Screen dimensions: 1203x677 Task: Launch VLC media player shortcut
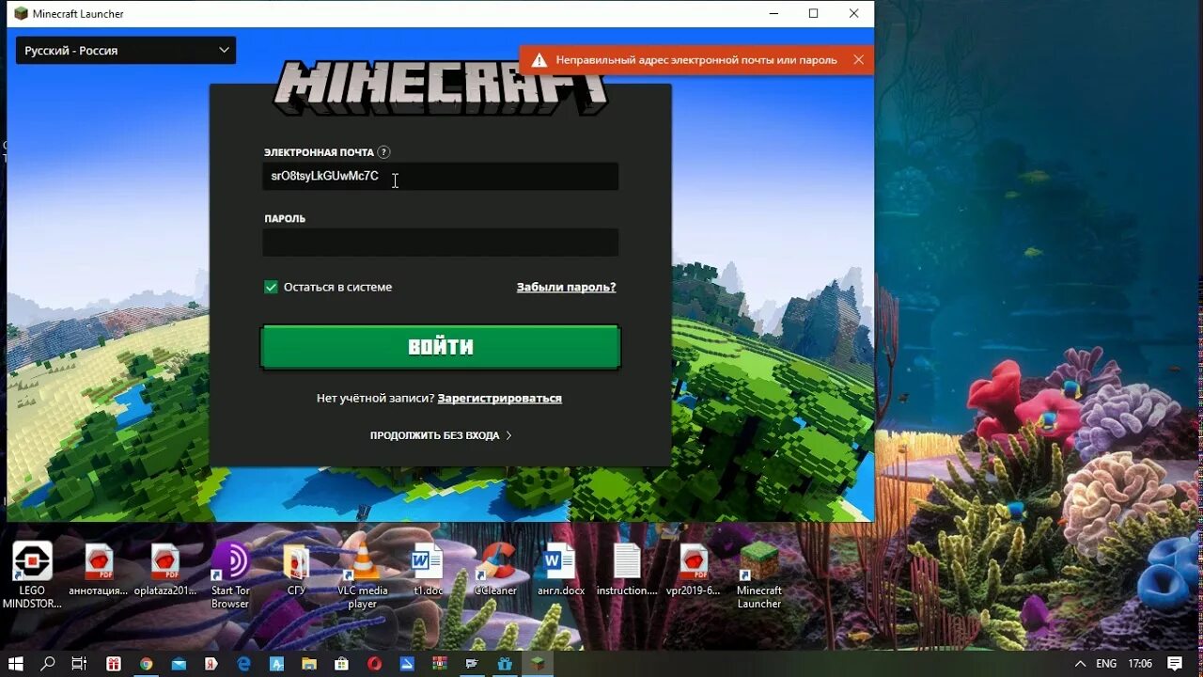(x=362, y=575)
